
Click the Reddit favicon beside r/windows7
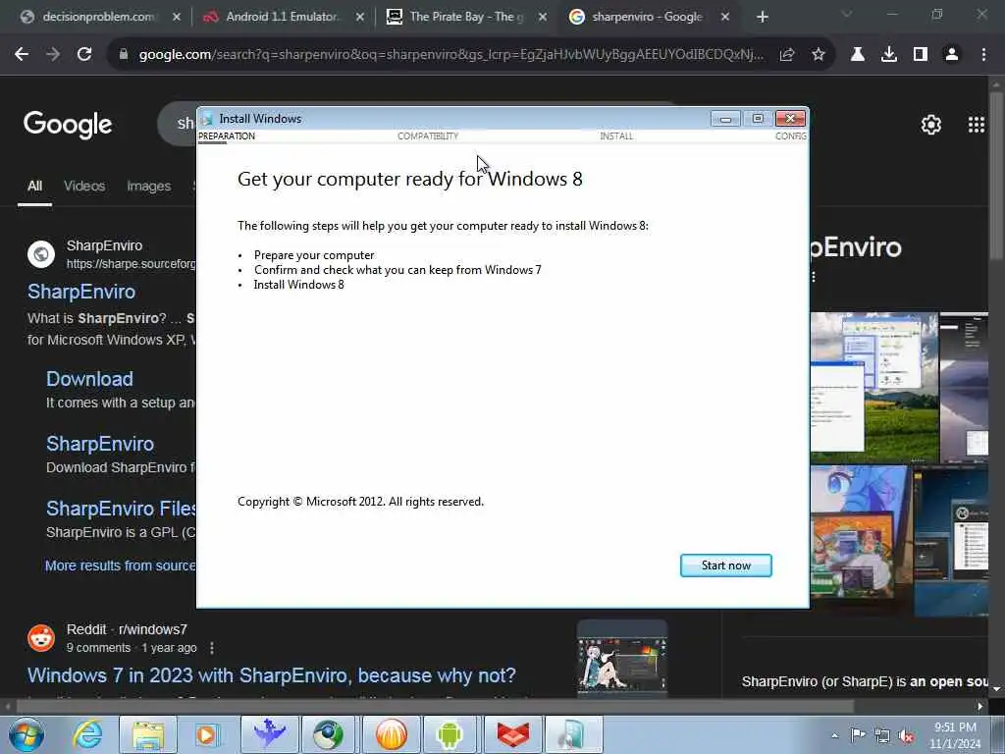[x=41, y=638]
